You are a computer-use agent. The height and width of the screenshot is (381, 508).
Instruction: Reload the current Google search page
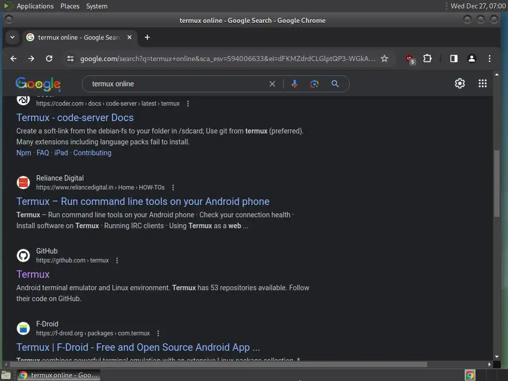pyautogui.click(x=49, y=59)
